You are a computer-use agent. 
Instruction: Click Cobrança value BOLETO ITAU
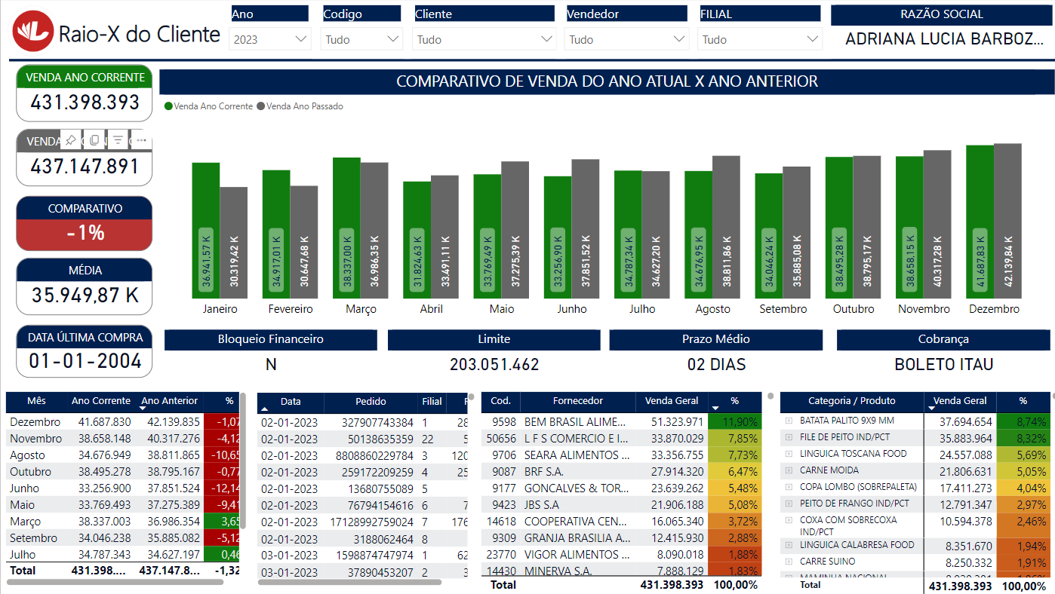pyautogui.click(x=944, y=365)
